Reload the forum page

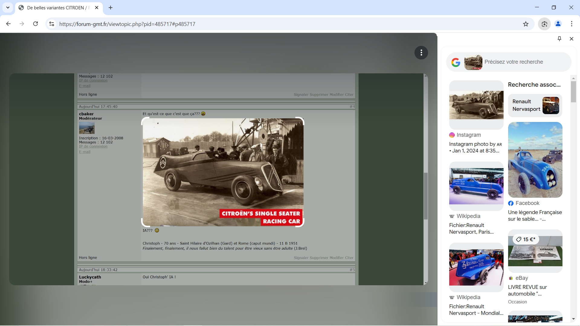pos(35,24)
